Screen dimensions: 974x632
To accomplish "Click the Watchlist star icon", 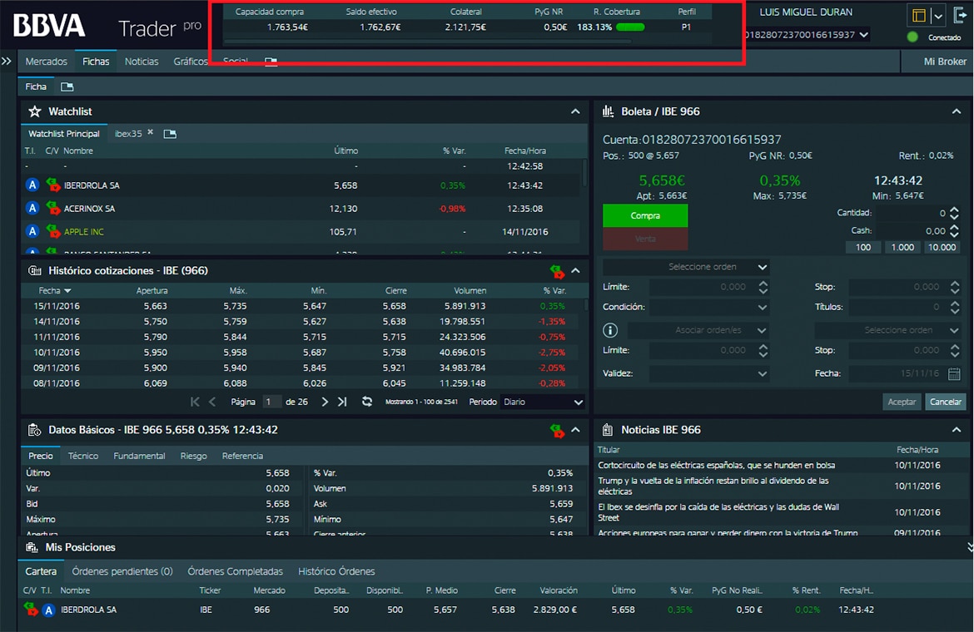I will (x=35, y=111).
